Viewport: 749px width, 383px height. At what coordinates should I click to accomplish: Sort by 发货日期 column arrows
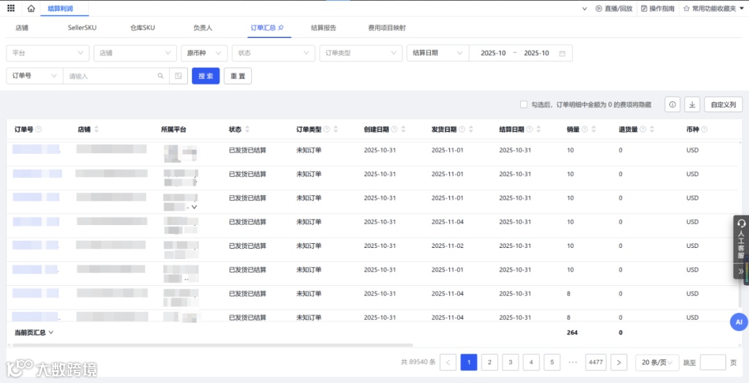pos(471,130)
